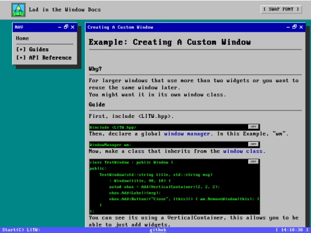Click the 'Lad in the Window Docs' site title
311x233 pixels.
pyautogui.click(x=65, y=10)
